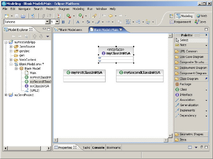Viewport: 213px width, 159px height.
Task: Open the Deployment Diagram palette drawer
Action: (191, 68)
